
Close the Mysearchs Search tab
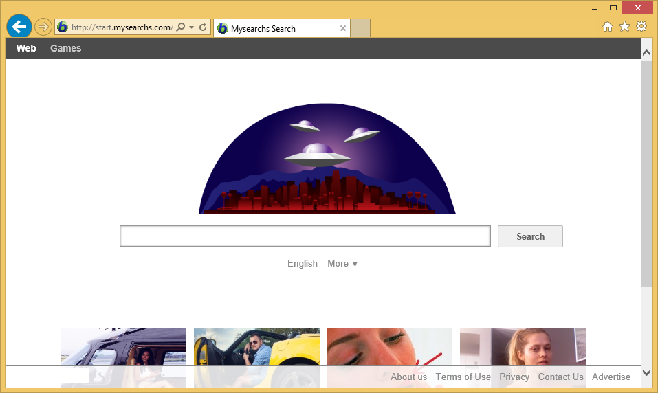(343, 28)
